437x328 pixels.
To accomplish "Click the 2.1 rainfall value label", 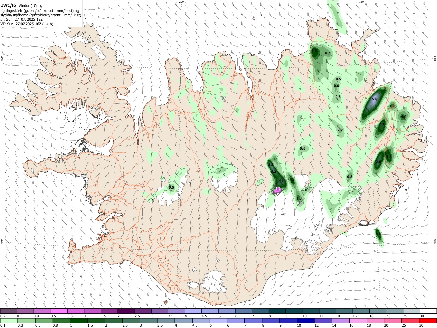I will point(382,124).
